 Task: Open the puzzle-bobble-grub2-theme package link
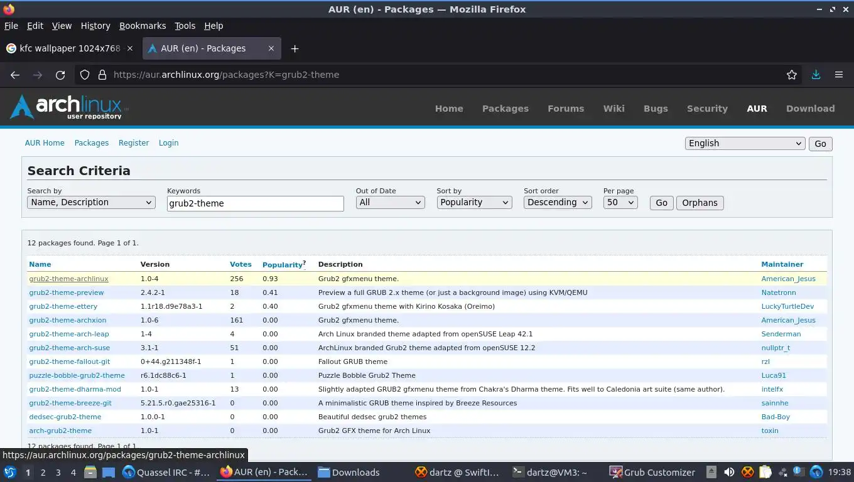pos(77,375)
